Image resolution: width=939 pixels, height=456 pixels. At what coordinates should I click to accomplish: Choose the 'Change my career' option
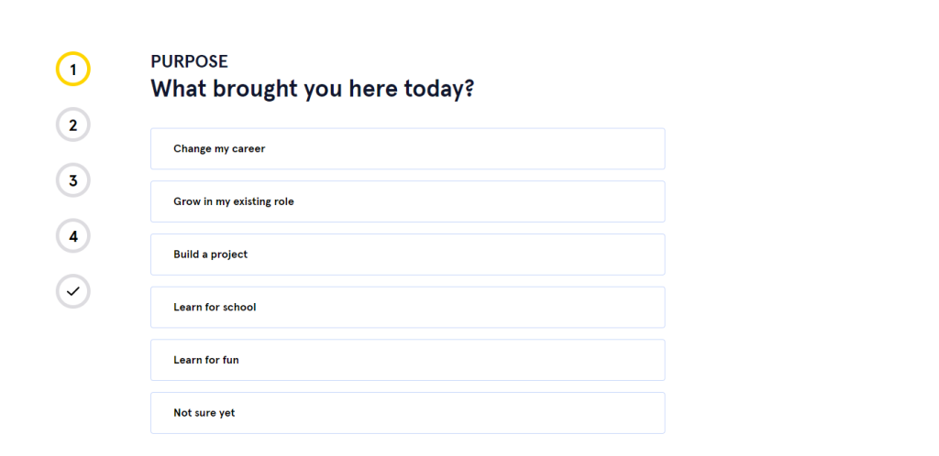(408, 149)
